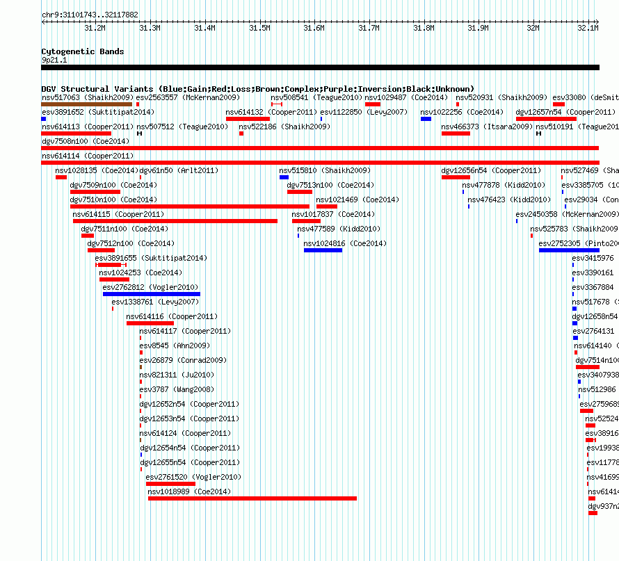Open the nsv507512 (Teague2010) label
The image size is (619, 561).
[182, 127]
